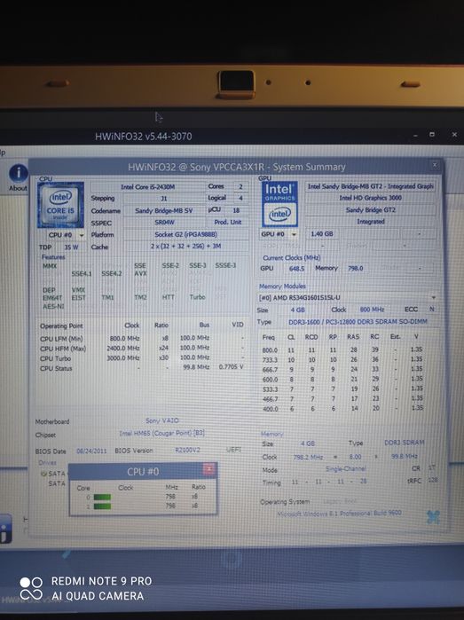Click the 400.0 frequency timing row
The image size is (464, 620).
point(342,409)
